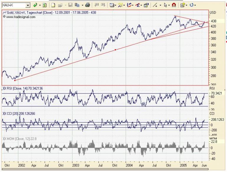Click the yellow chart indicator icon
The height and width of the screenshot is (172, 227).
tap(120, 5)
